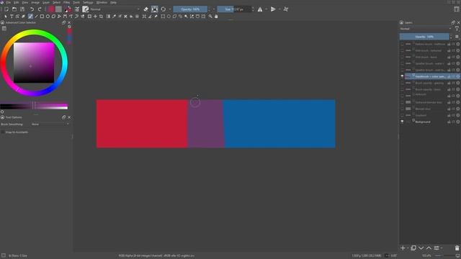Toggle preserve alpha in the toolbar
Viewport: 461px width, 259px height.
(x=155, y=9)
